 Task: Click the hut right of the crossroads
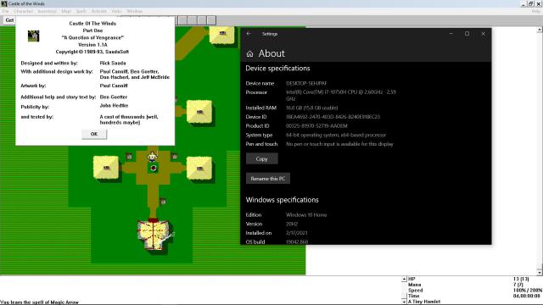pos(199,168)
